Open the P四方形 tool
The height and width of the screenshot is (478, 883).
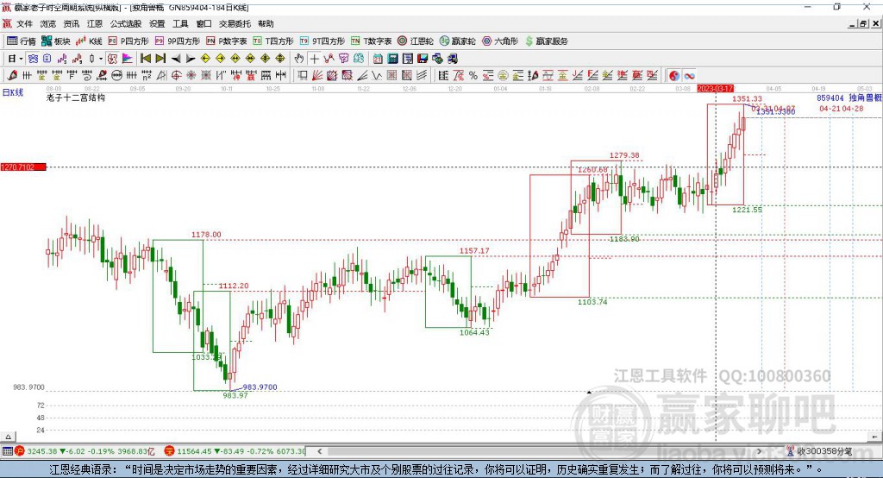tap(128, 41)
